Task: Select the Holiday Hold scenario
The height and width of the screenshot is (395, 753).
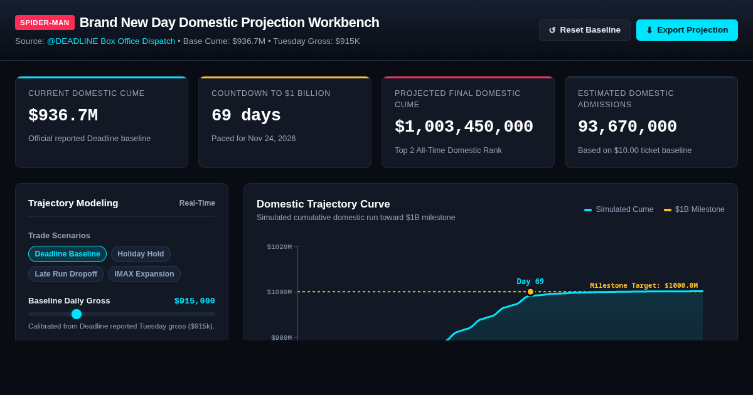Action: tap(141, 254)
